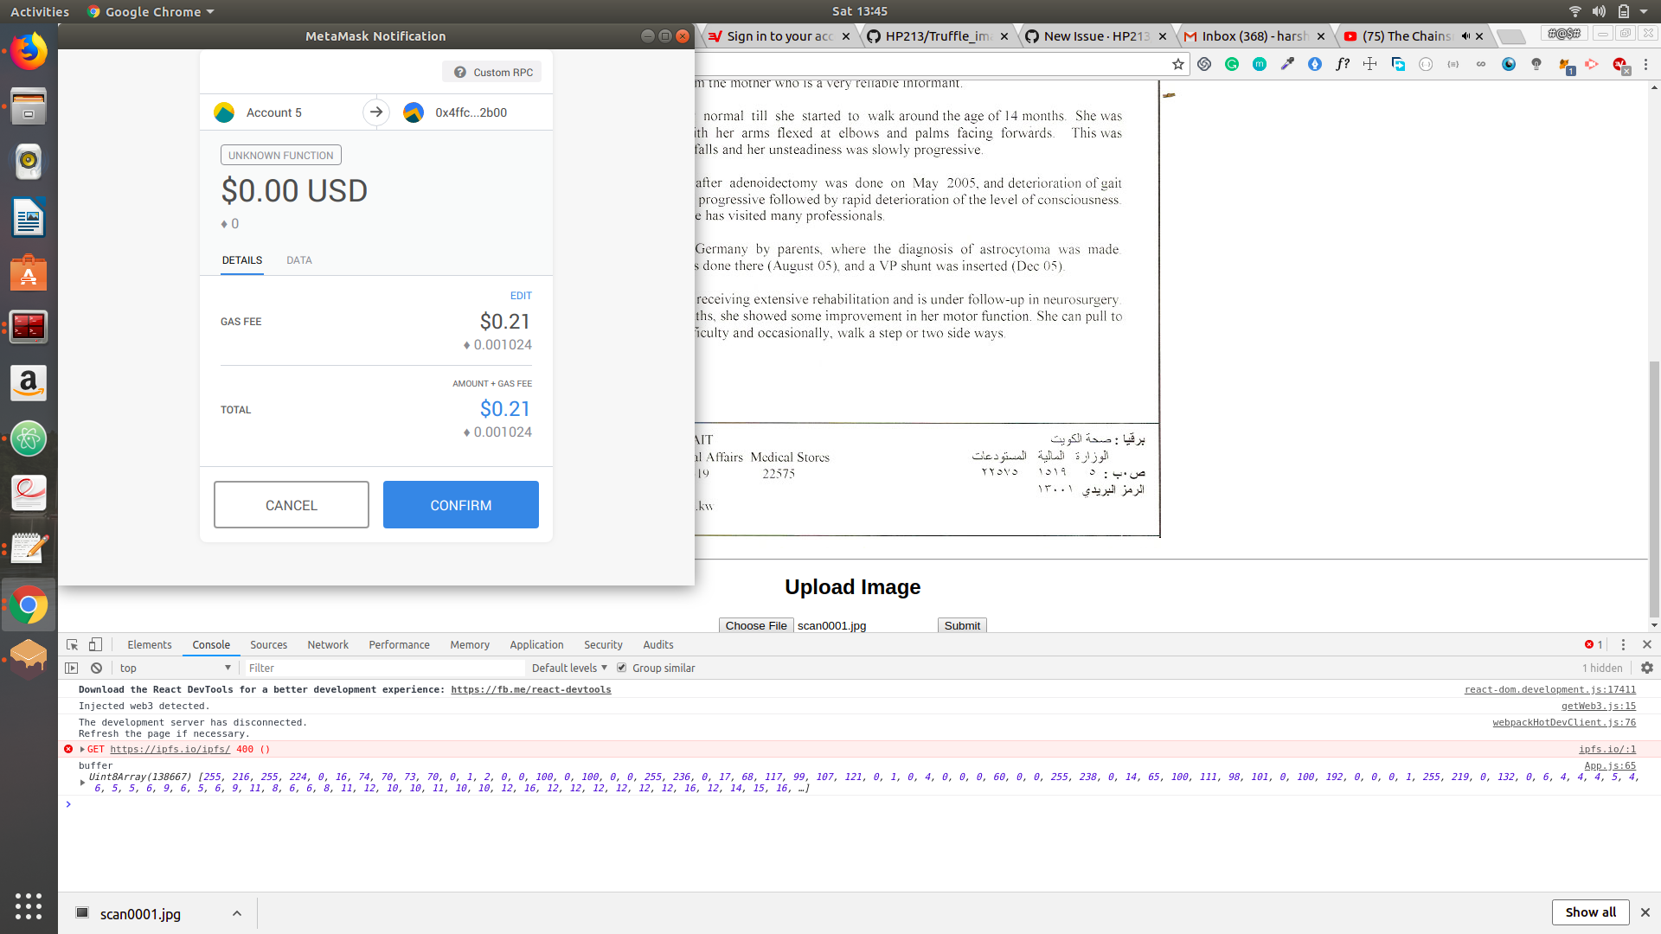
Task: Open the 'top' frame context dropdown
Action: click(x=173, y=668)
